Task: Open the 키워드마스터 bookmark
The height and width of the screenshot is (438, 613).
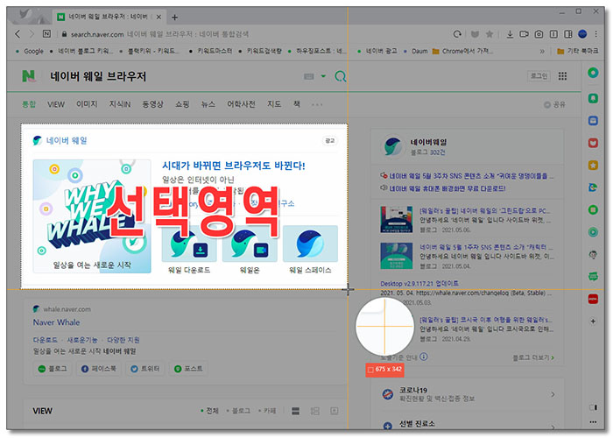Action: (x=211, y=51)
